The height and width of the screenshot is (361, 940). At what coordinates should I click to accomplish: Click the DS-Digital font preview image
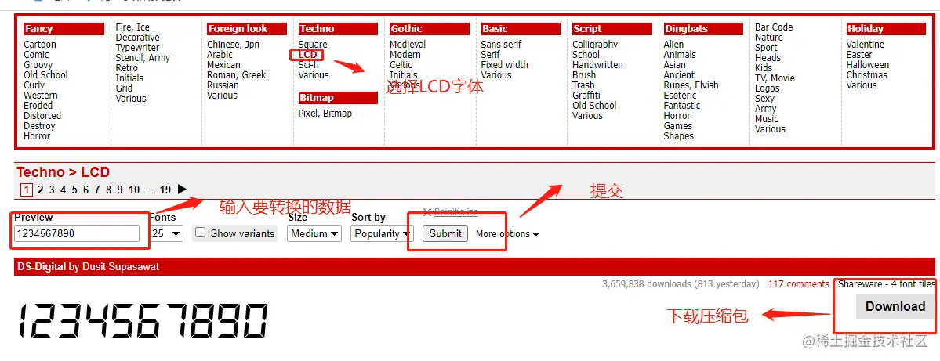143,320
